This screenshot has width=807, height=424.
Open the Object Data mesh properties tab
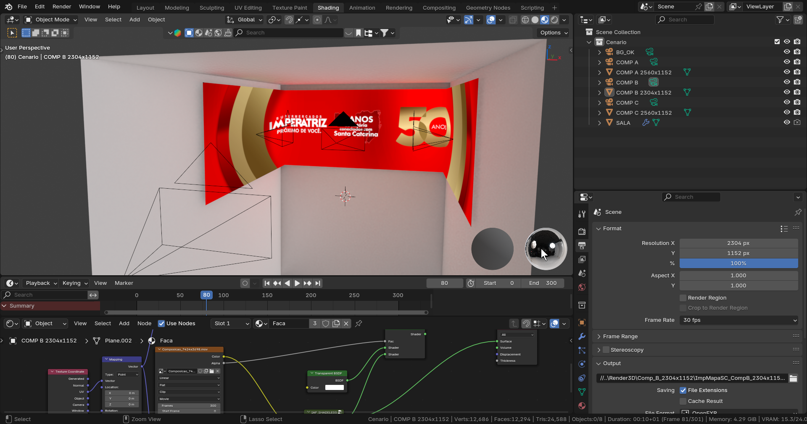(x=582, y=392)
